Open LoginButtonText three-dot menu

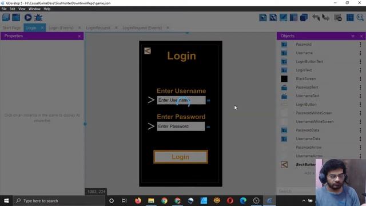pyautogui.click(x=360, y=62)
